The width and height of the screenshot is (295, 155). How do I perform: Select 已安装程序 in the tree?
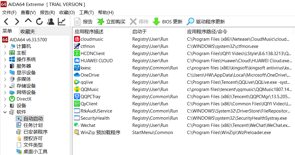pos(35,132)
